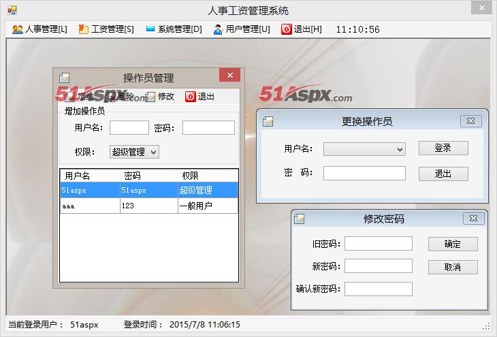The width and height of the screenshot is (497, 337).
Task: Focus the 旧密码 input field
Action: pos(379,243)
